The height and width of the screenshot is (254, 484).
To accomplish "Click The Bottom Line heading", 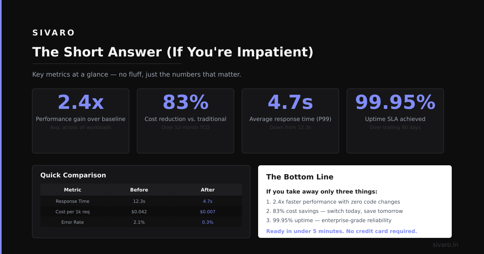I will 300,177.
